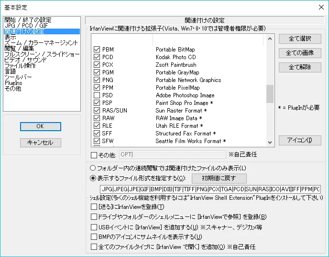Check 全てのファイルタイプに IrfanViewで開く option
This screenshot has height=257, width=329.
point(94,247)
